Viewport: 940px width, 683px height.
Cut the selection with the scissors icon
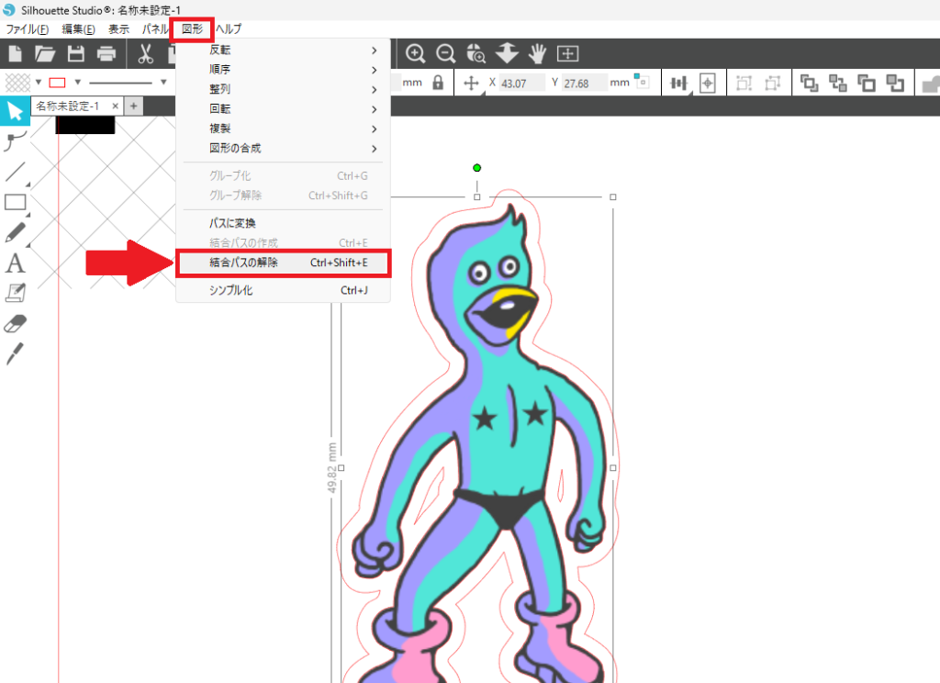click(145, 54)
